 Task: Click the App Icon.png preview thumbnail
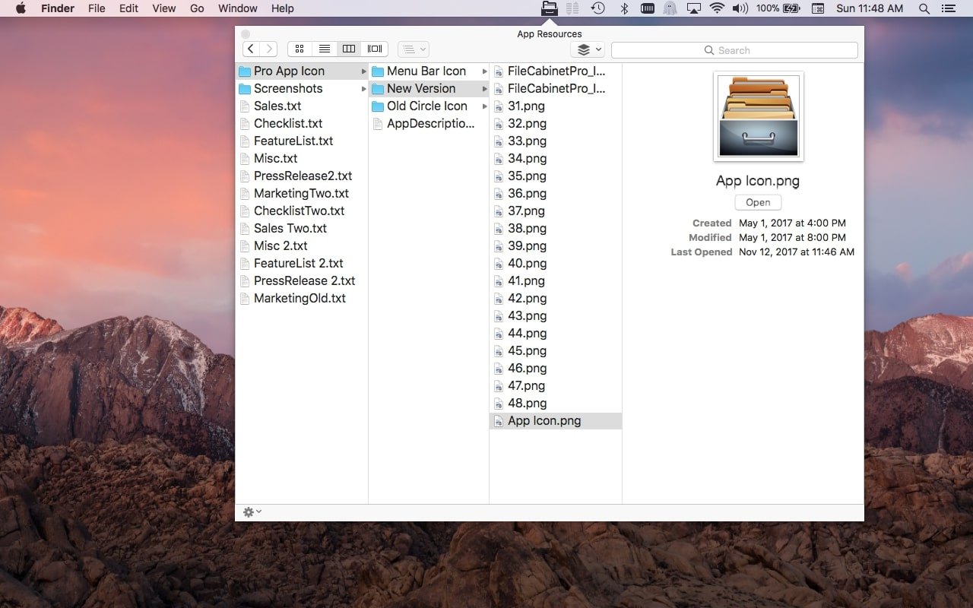tap(757, 116)
